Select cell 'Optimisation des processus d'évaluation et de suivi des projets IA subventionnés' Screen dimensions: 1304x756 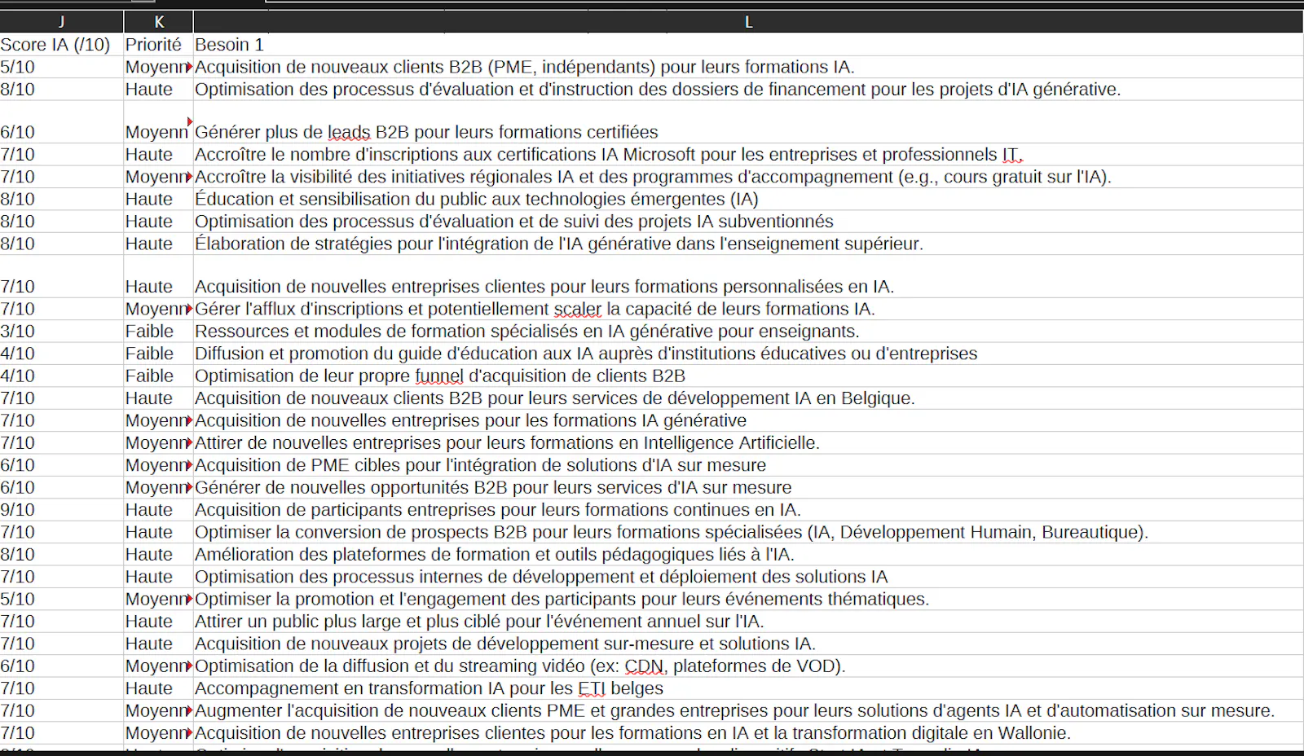(x=748, y=222)
